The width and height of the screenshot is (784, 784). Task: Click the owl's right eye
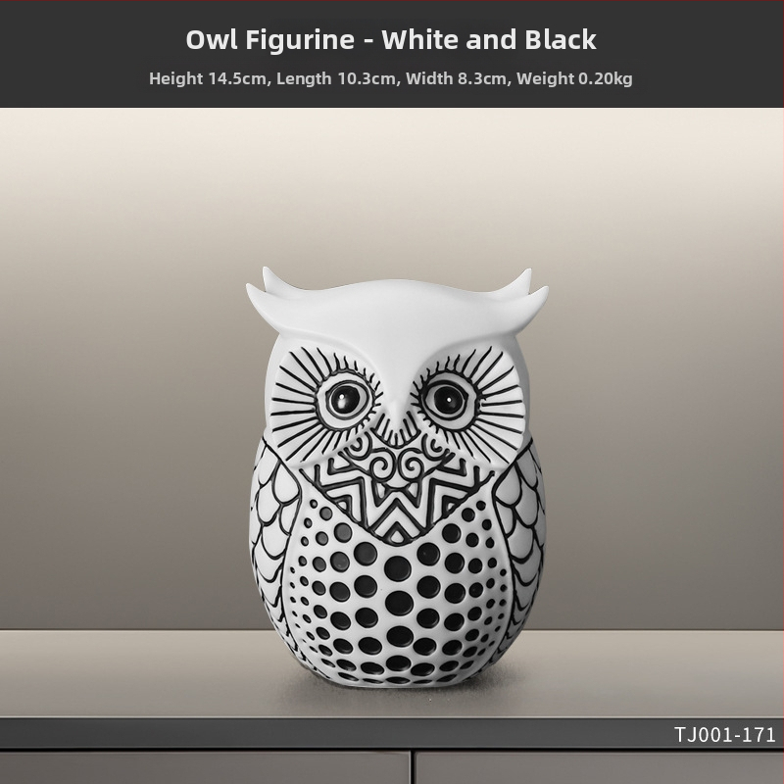448,399
